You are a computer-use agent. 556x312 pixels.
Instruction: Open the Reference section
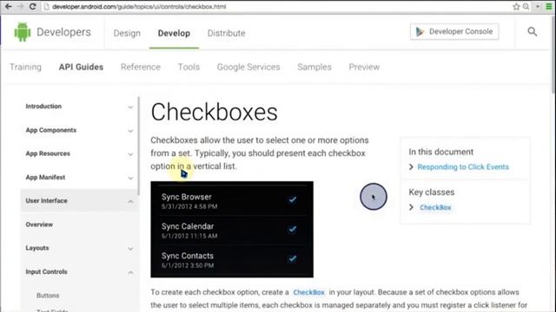pyautogui.click(x=141, y=67)
